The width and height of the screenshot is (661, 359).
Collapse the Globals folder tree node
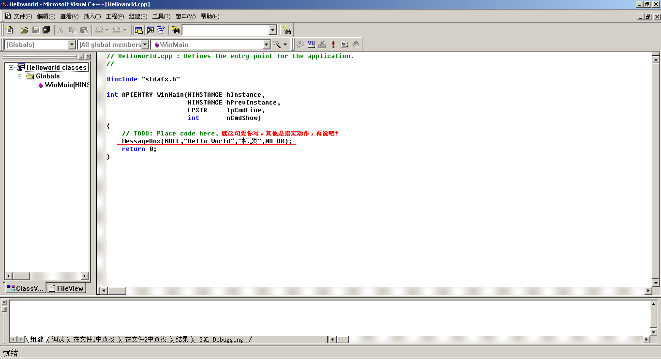20,76
